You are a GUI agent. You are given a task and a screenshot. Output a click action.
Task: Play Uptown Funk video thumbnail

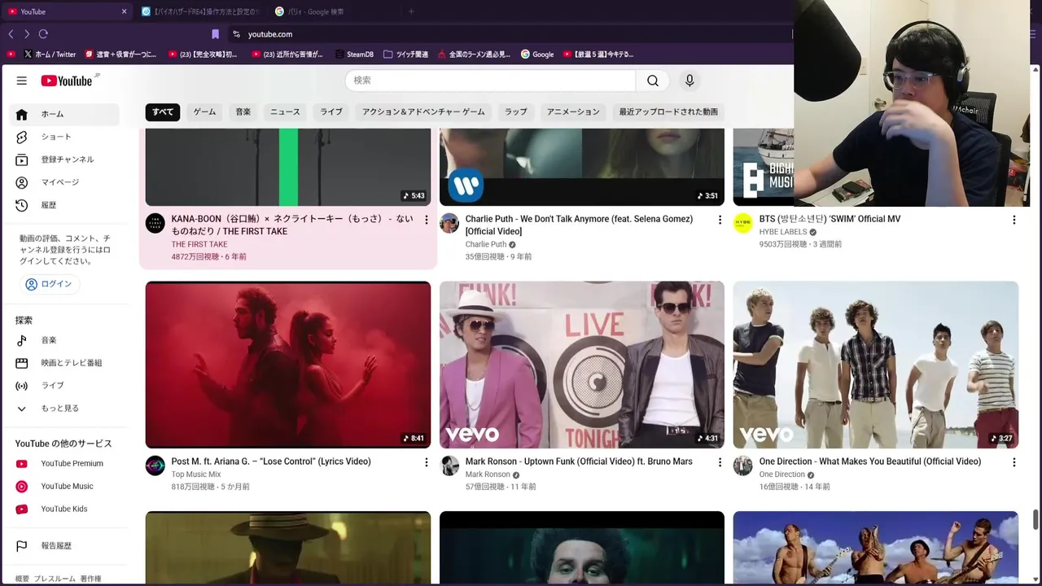pyautogui.click(x=582, y=365)
